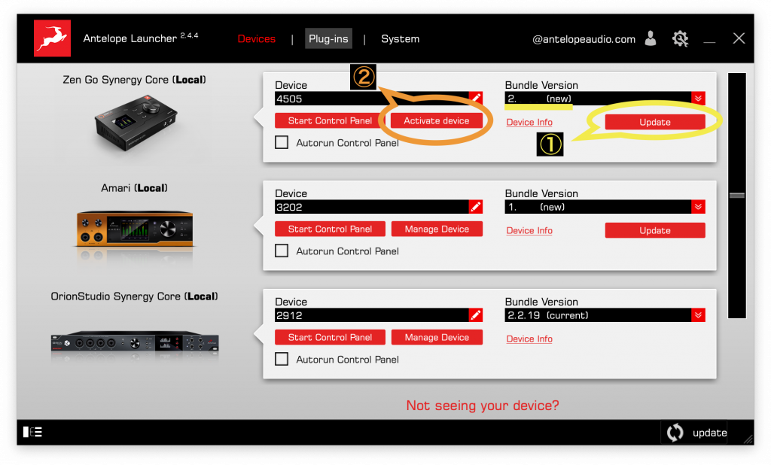Open Device Info link for Zen Go
Screen dimensions: 771x465
point(529,123)
